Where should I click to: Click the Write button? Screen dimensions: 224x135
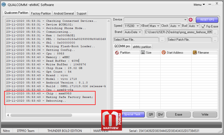tap(205, 115)
